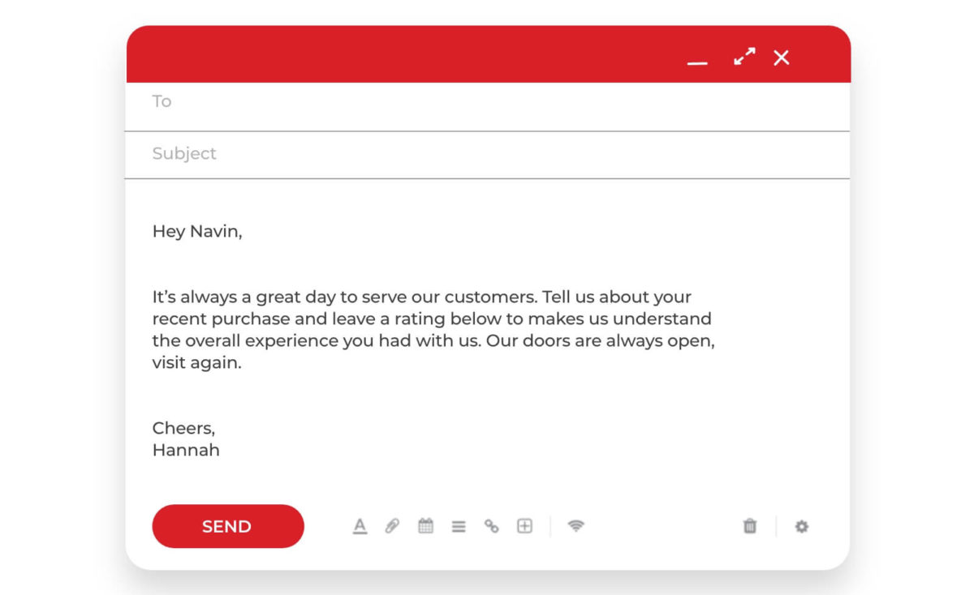
Task: Click the Wi-Fi signal icon
Action: (575, 526)
